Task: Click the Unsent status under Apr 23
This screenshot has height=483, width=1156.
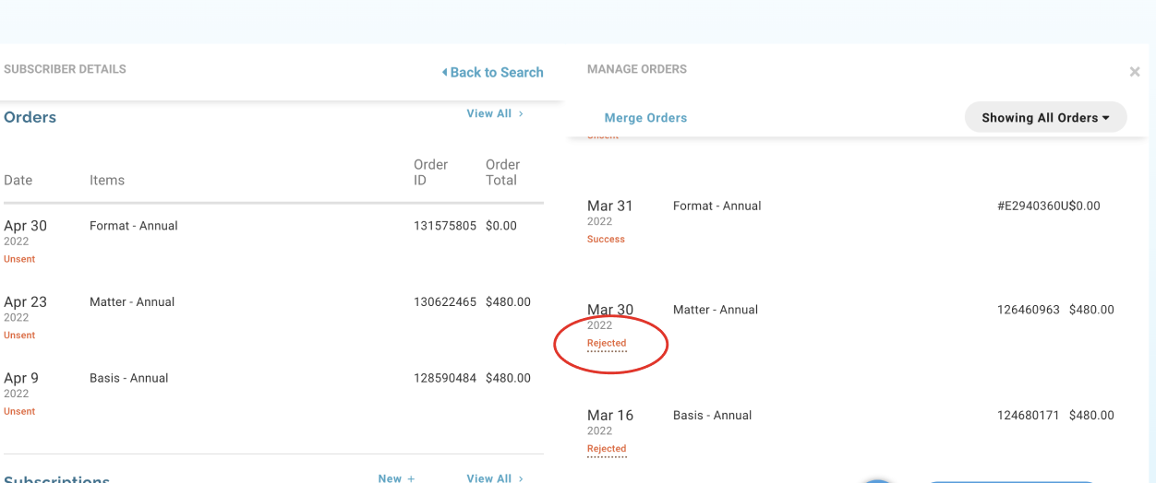Action: click(19, 336)
